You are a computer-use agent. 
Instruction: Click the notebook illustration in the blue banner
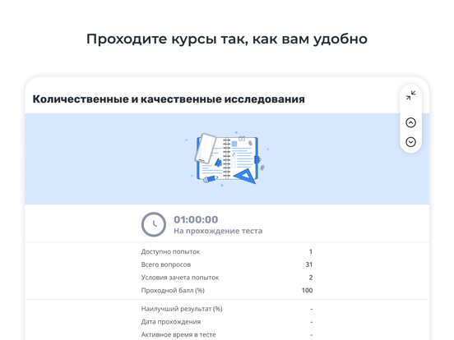226,159
